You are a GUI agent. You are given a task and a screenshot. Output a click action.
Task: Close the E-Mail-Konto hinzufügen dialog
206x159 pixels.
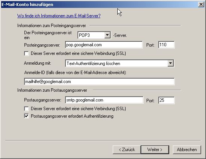tap(201, 5)
